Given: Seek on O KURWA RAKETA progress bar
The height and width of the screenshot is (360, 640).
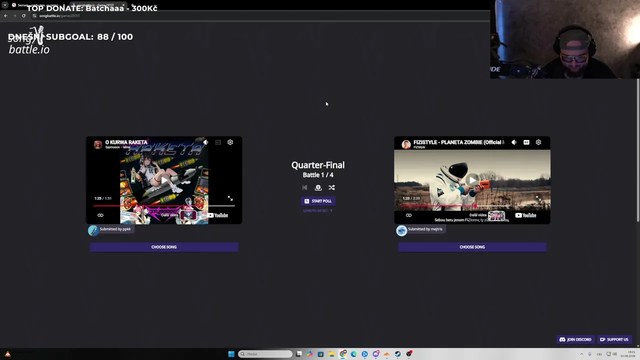Looking at the screenshot, I should click(164, 205).
